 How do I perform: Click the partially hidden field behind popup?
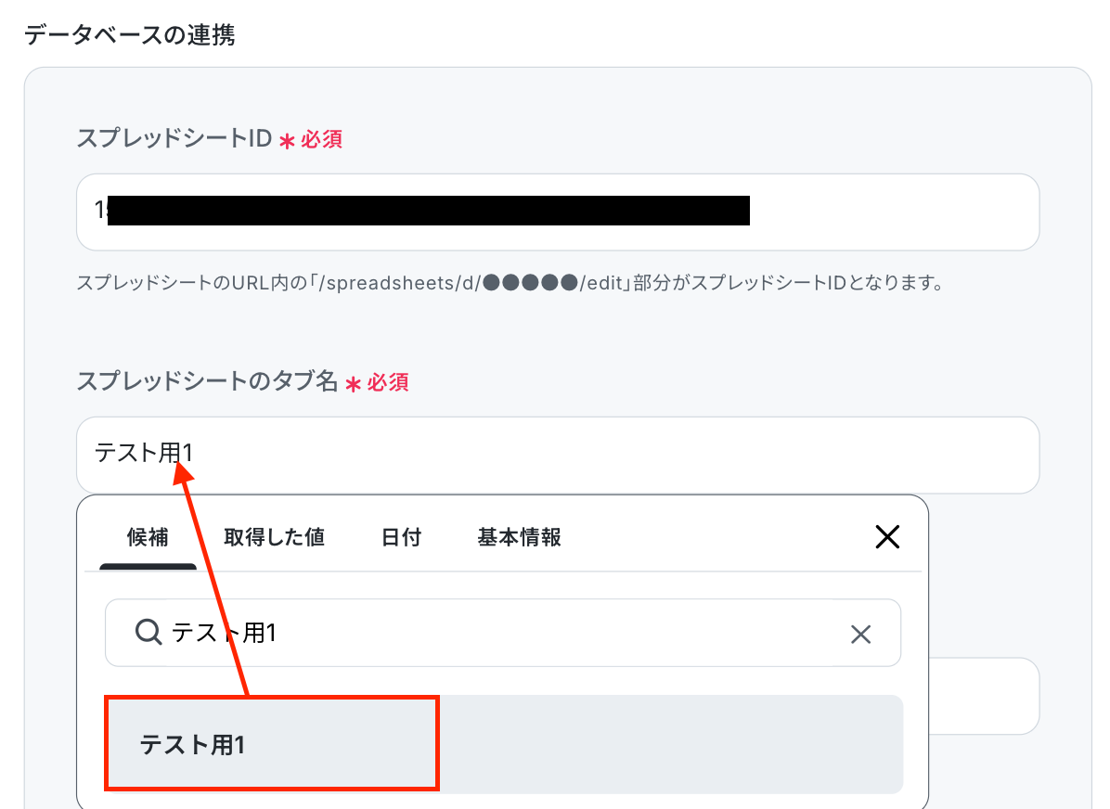(984, 697)
